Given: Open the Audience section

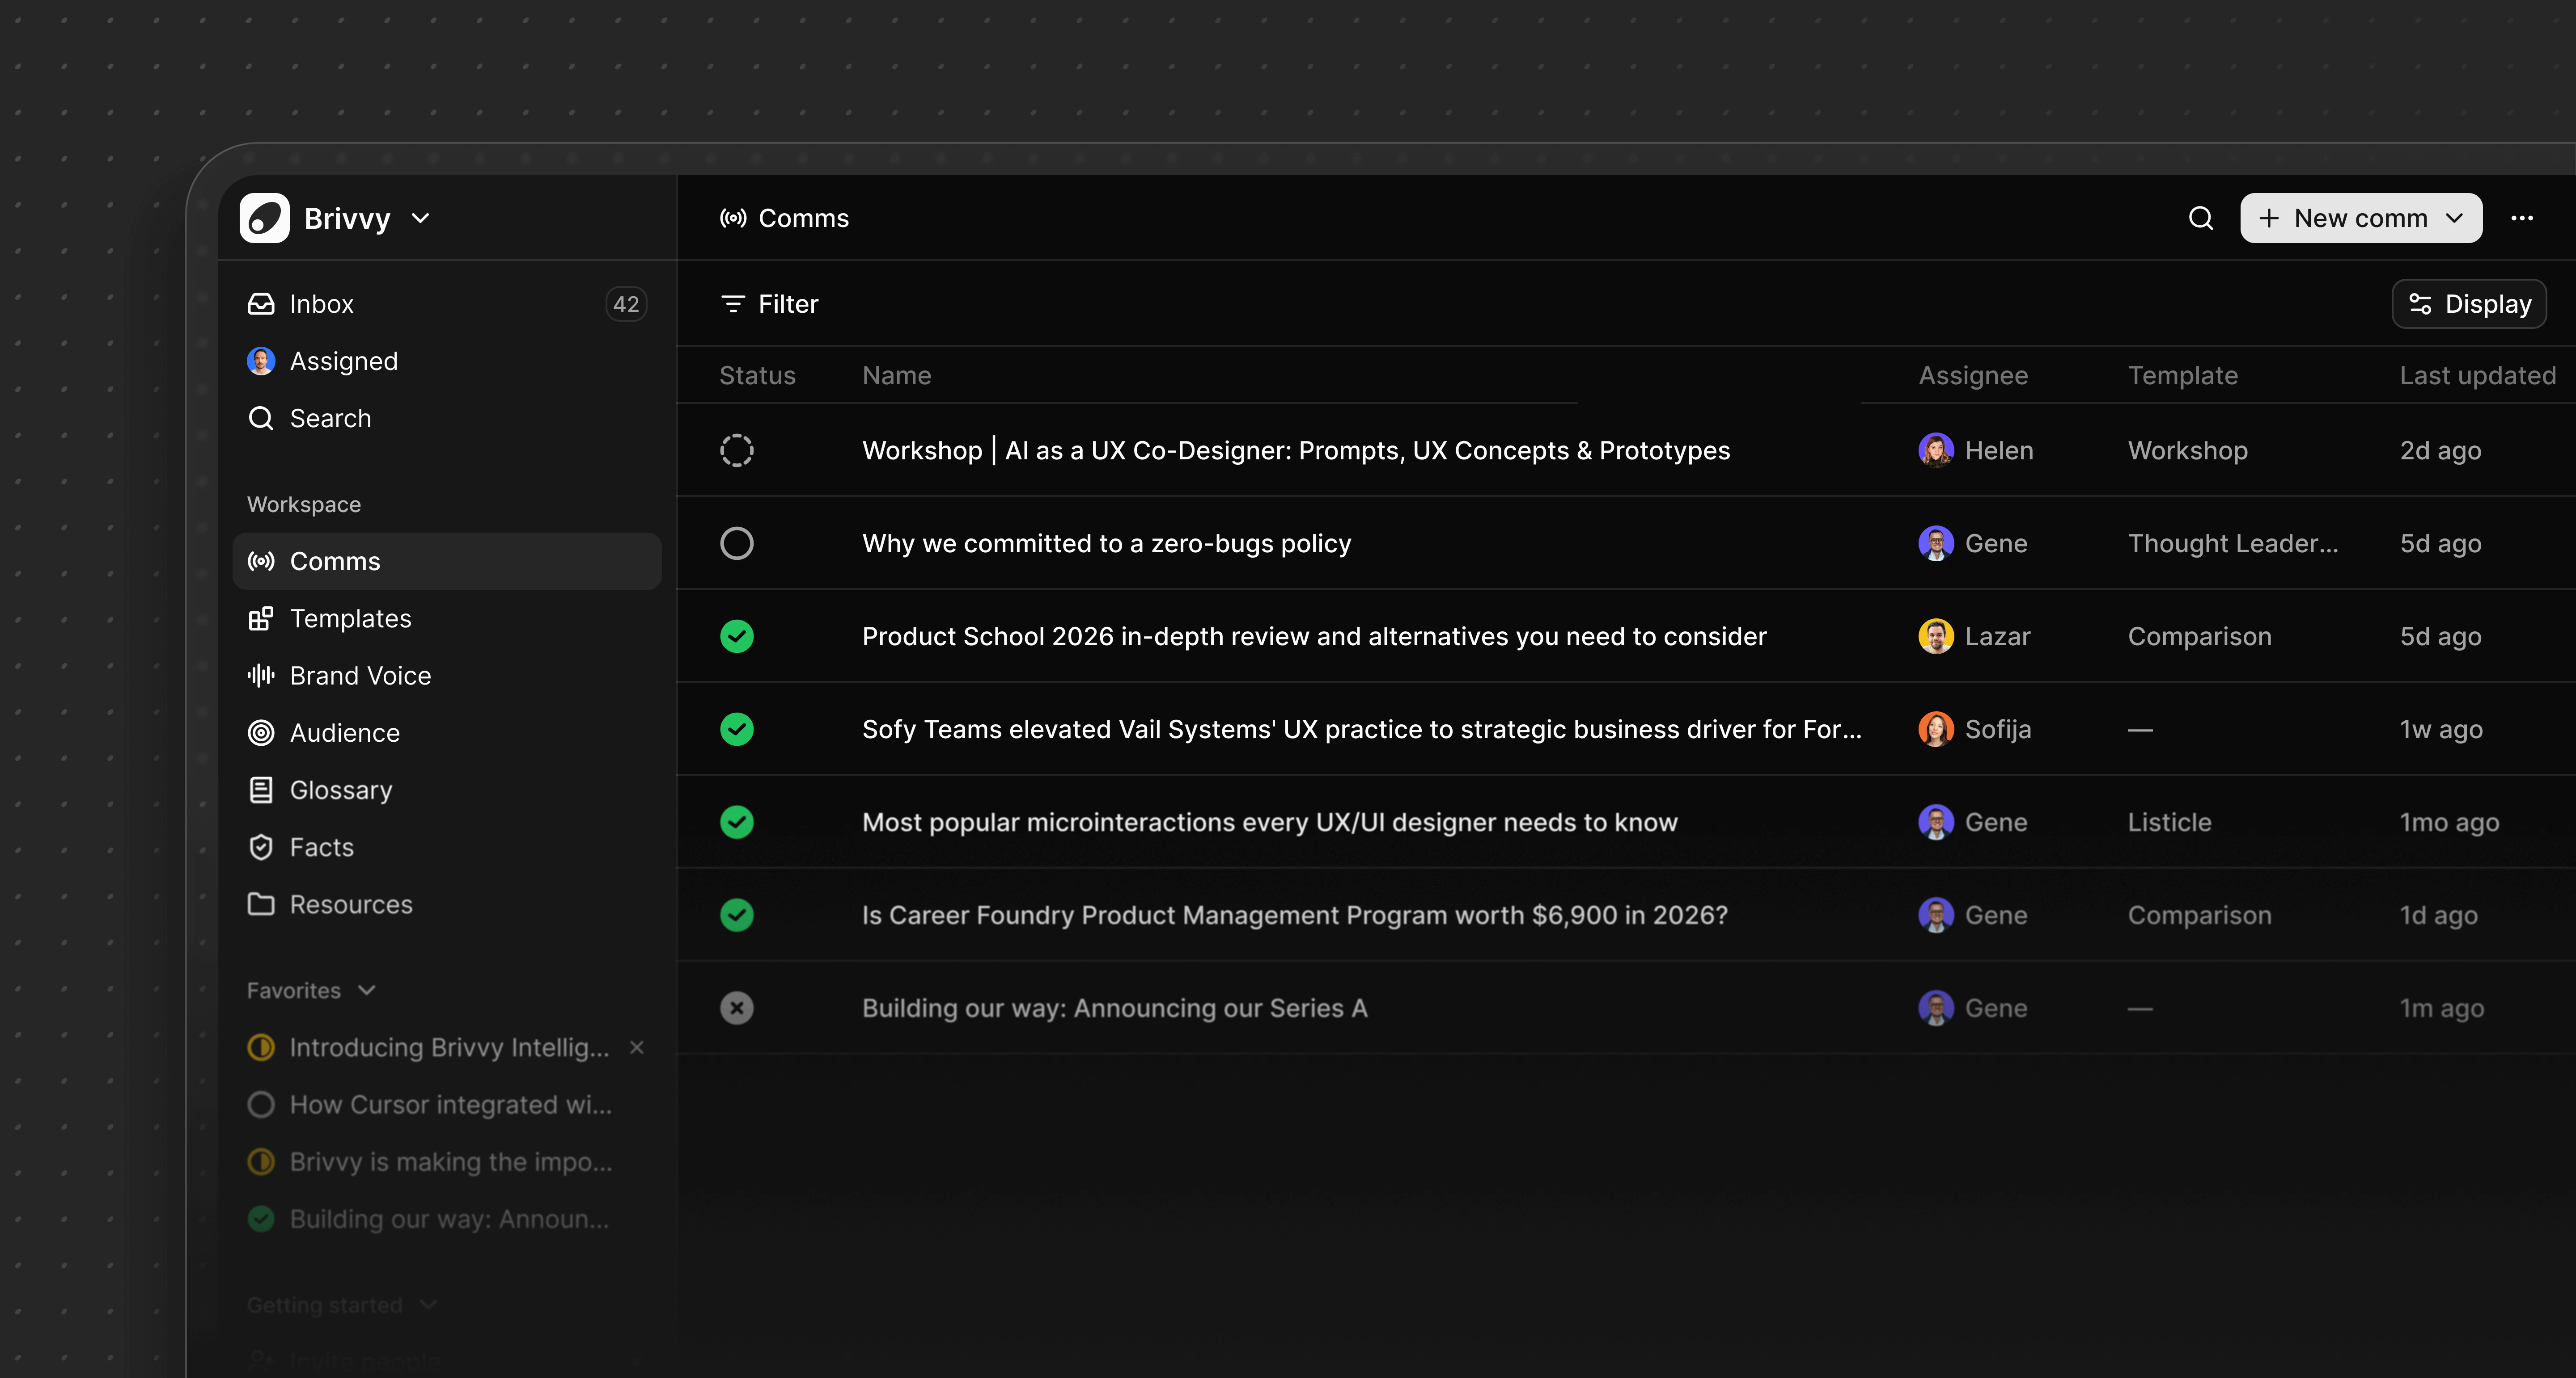Looking at the screenshot, I should pyautogui.click(x=344, y=732).
